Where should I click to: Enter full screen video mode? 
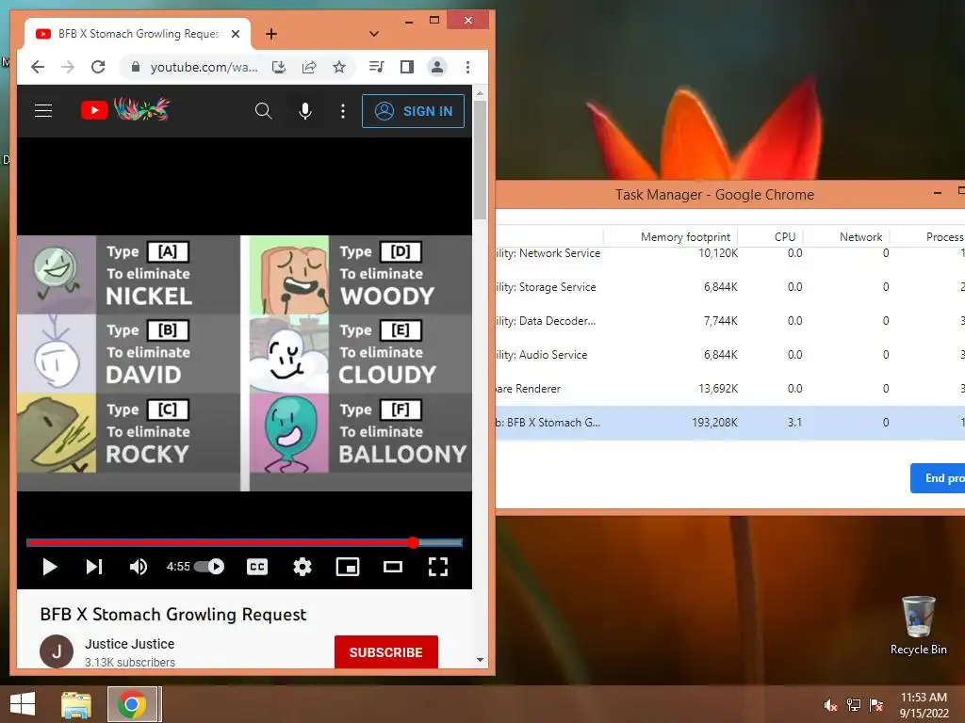pyautogui.click(x=437, y=567)
